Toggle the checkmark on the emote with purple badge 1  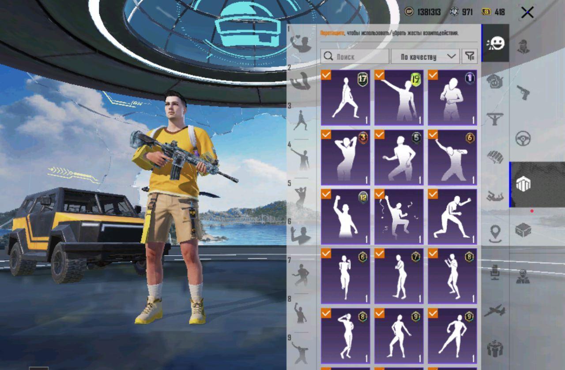tap(433, 75)
